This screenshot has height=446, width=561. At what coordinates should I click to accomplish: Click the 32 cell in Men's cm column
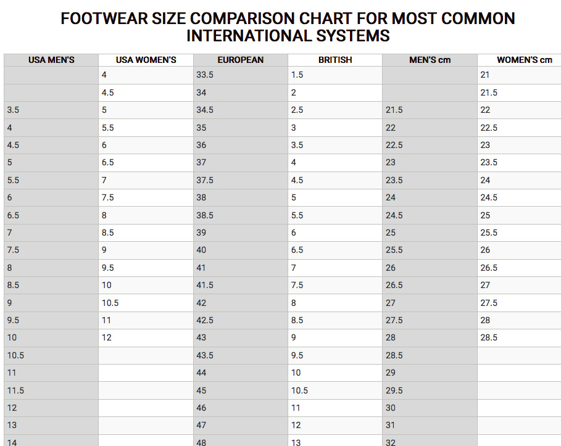click(x=391, y=441)
